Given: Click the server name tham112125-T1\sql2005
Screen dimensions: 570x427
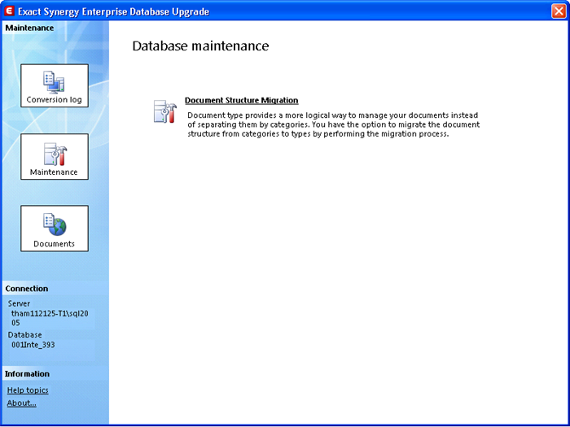Looking at the screenshot, I should pos(50,318).
